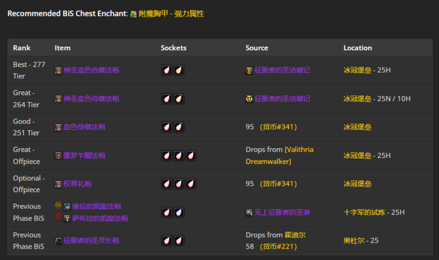Click the red socket in the Best - 277 Tier row
Viewport: 439px width, 260px height.
tap(167, 70)
